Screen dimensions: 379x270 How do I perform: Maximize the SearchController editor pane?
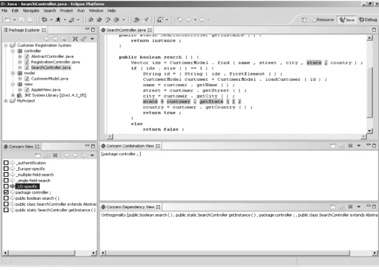tap(374, 29)
